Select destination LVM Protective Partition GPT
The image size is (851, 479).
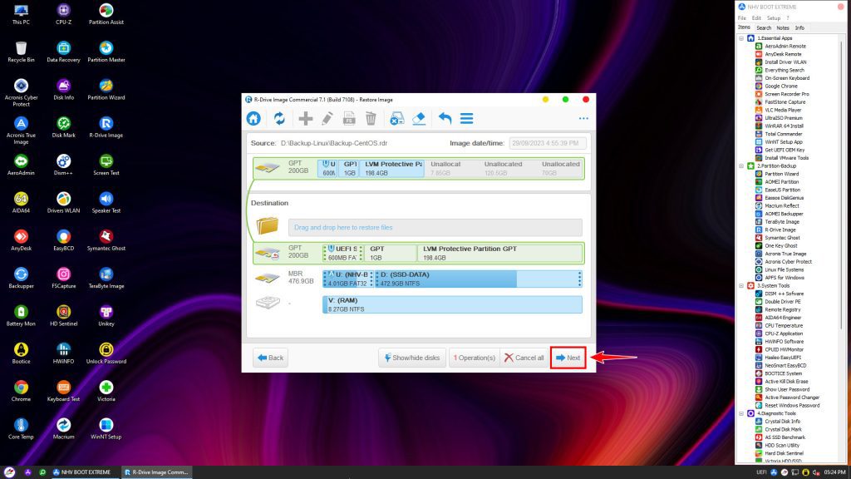tap(499, 253)
